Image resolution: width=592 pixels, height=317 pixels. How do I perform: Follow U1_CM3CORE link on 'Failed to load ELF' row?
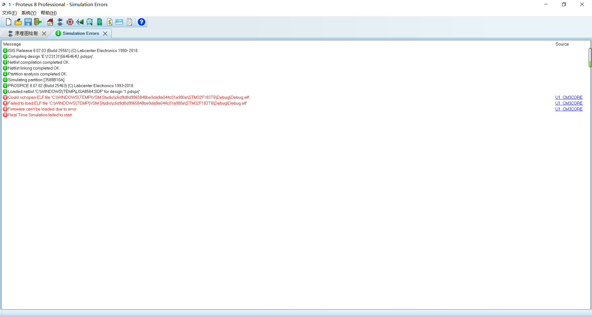pos(569,103)
